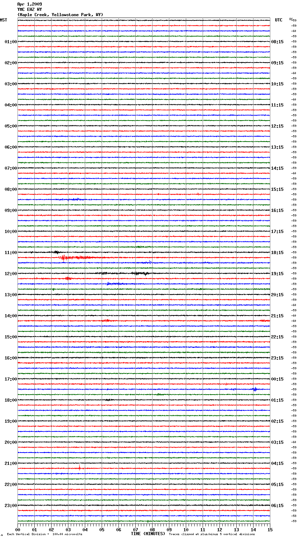Click the station code 'YMC EHZ WY'
Screen dimensions: 298x539
[29, 9]
